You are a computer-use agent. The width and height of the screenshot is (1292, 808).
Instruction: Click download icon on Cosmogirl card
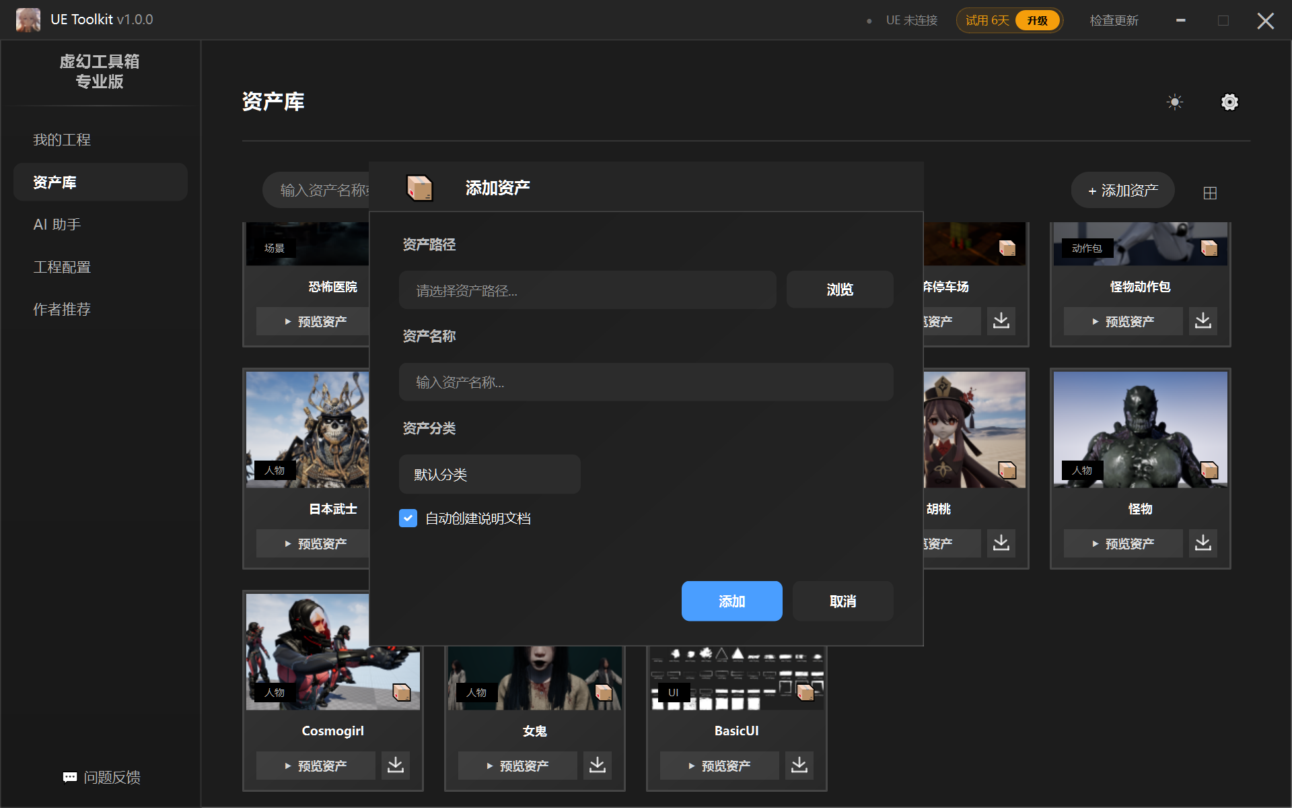click(396, 766)
